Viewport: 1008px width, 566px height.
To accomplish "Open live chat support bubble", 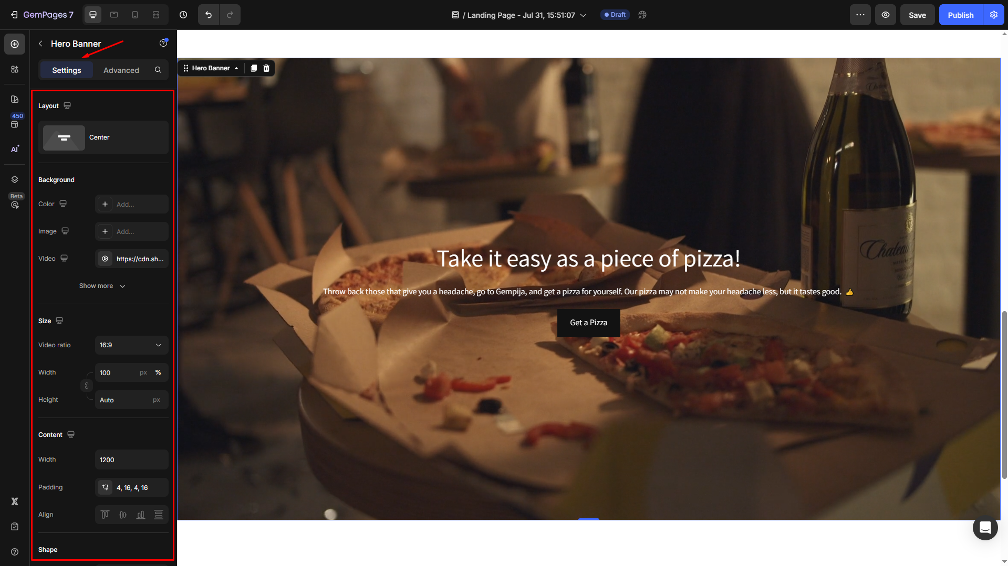I will point(985,527).
